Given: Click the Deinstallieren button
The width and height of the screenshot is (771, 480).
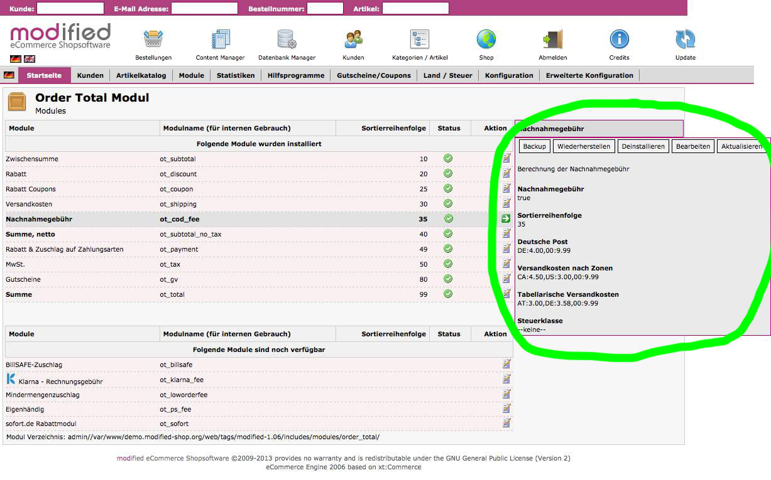Looking at the screenshot, I should (643, 146).
